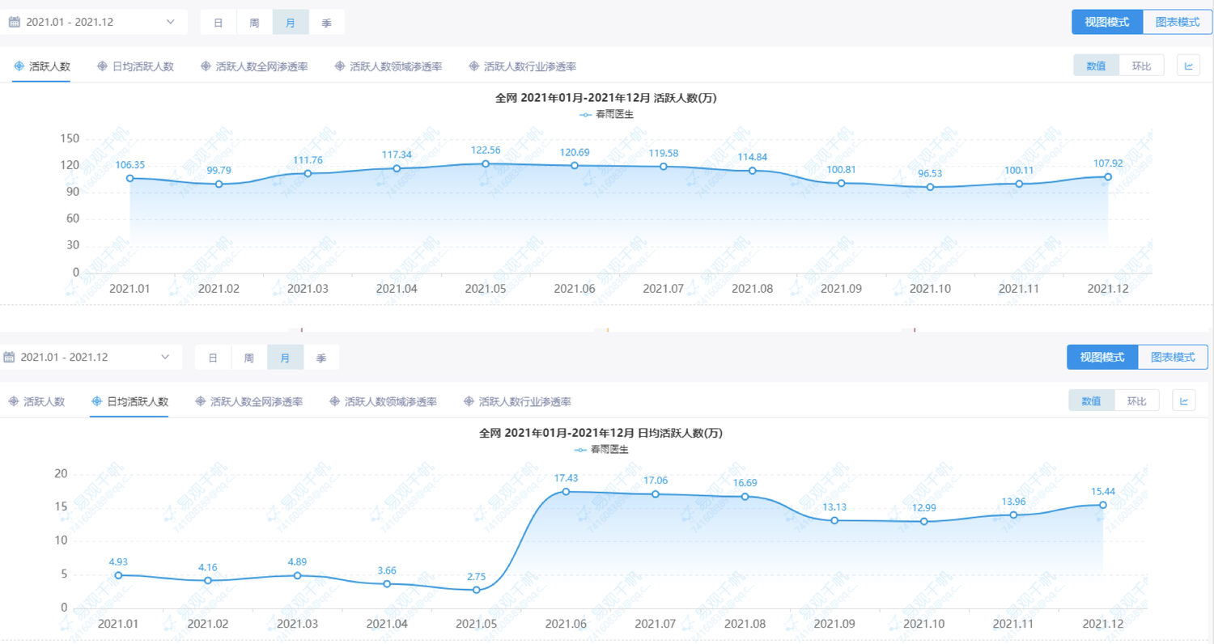Screen dimensions: 1214x644
Task: Click the 114.84 data point for 2021.08
Action: coord(752,171)
